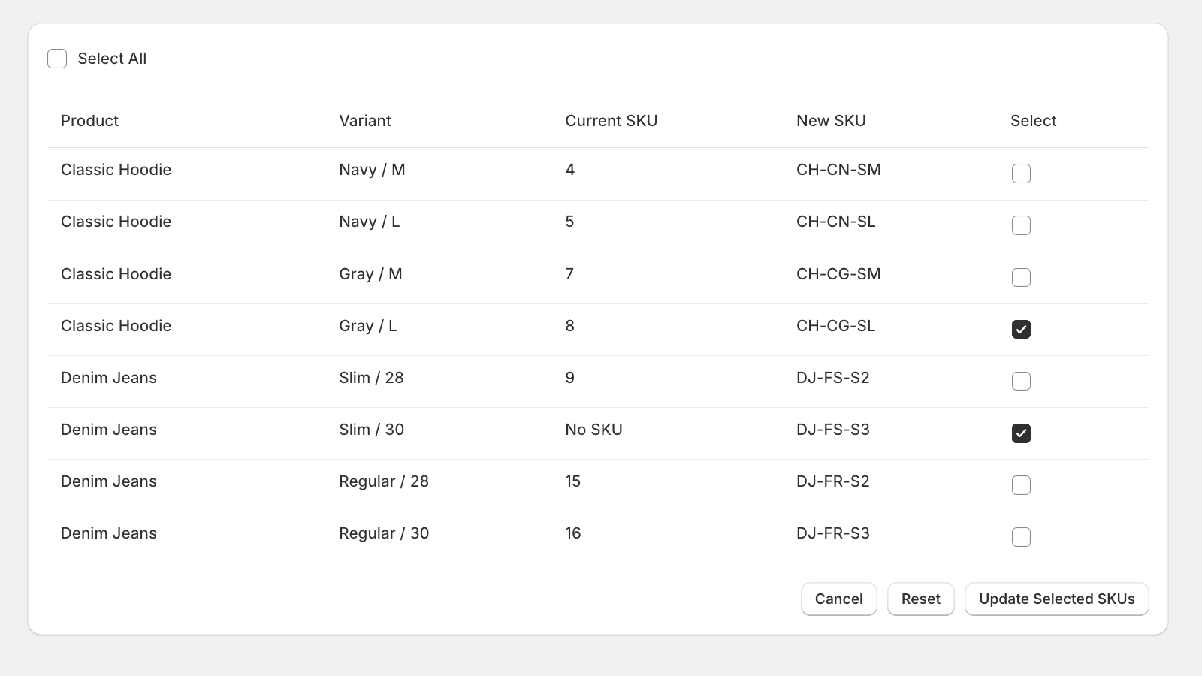This screenshot has height=676, width=1202.
Task: Click the Select All label text
Action: coord(112,59)
